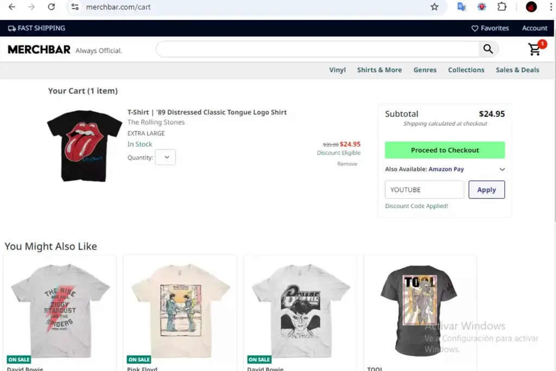Open the Genres menu
The width and height of the screenshot is (556, 371).
tap(425, 70)
